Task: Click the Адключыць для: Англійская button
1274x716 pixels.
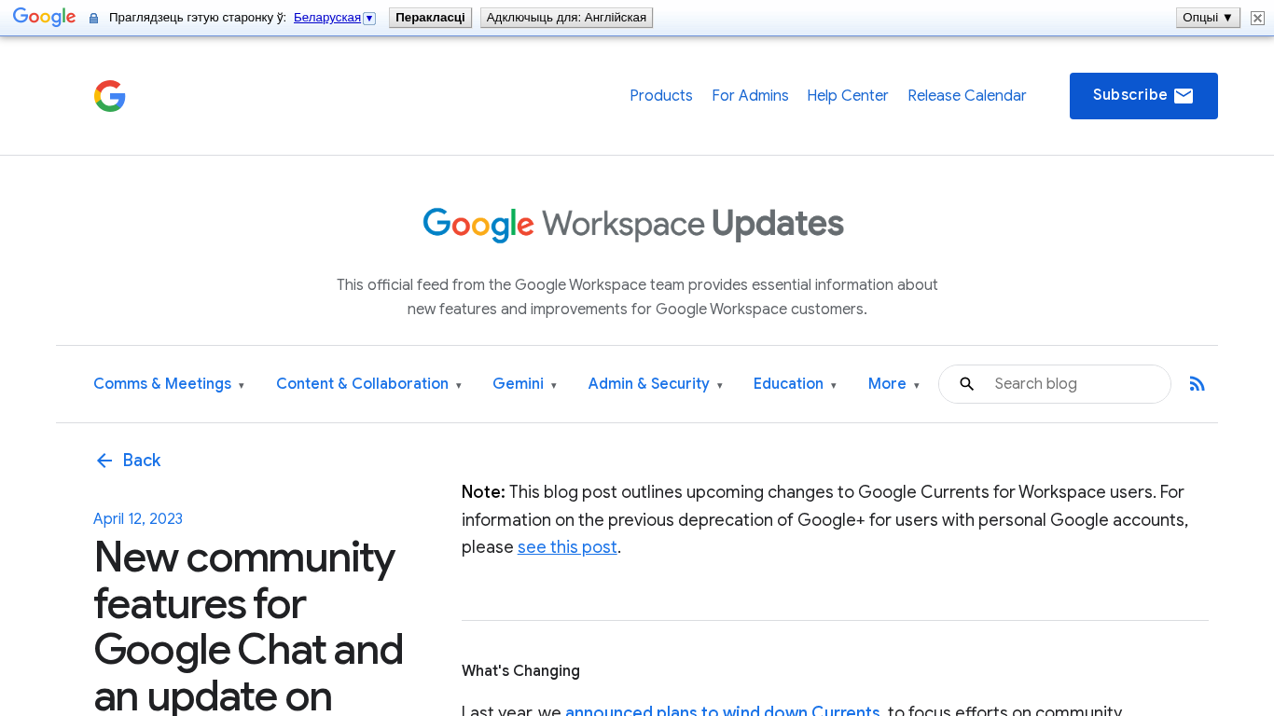Action: point(566,18)
